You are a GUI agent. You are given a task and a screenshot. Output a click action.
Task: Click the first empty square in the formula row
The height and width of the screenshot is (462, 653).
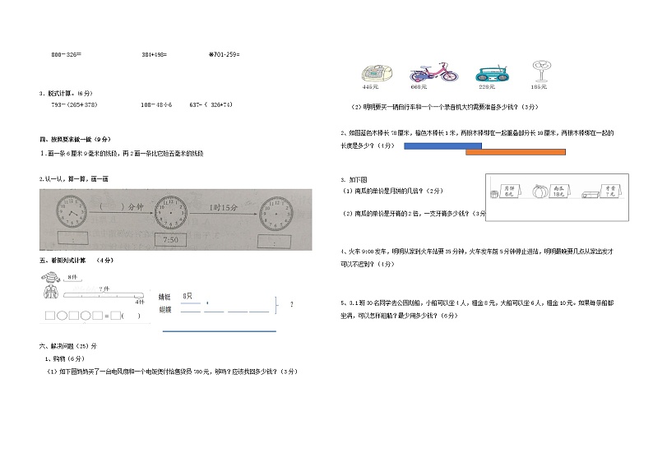point(50,316)
